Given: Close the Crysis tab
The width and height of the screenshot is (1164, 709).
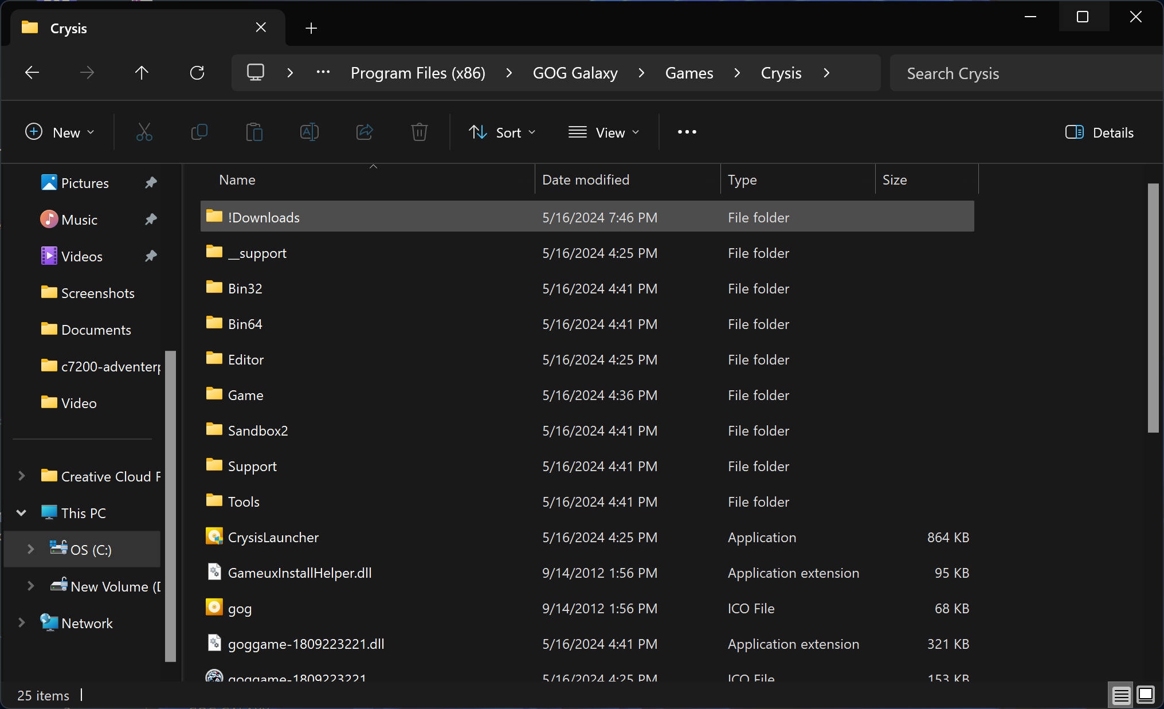Looking at the screenshot, I should (x=261, y=28).
